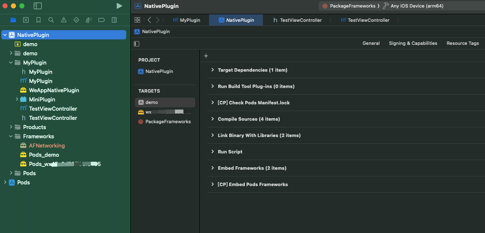The image size is (485, 233).
Task: Go back in editor history
Action: [149, 20]
